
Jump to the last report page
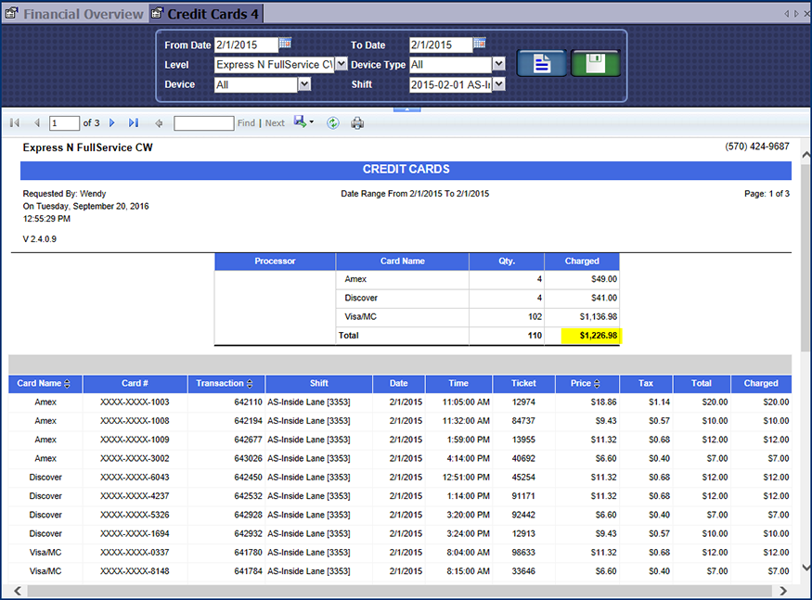tap(134, 122)
